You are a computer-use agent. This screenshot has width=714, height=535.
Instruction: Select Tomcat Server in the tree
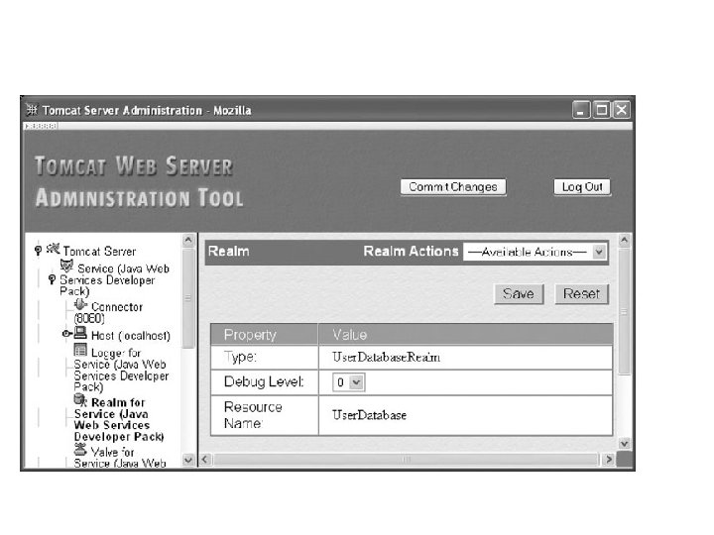click(x=99, y=251)
